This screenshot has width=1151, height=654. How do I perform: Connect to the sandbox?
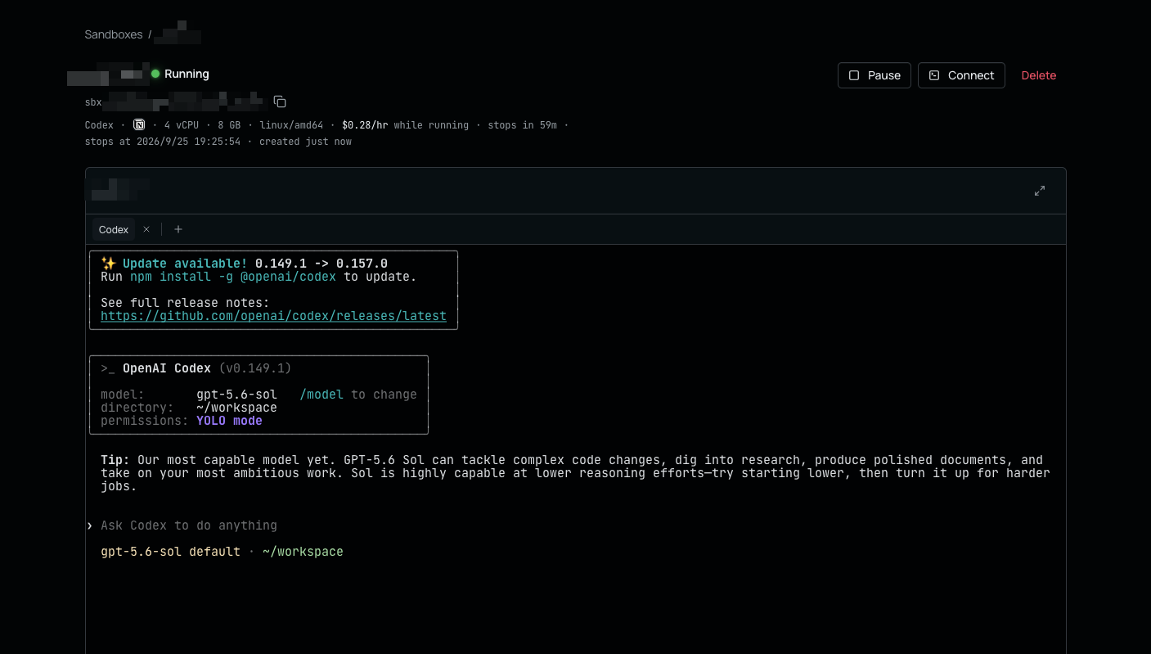pos(961,75)
